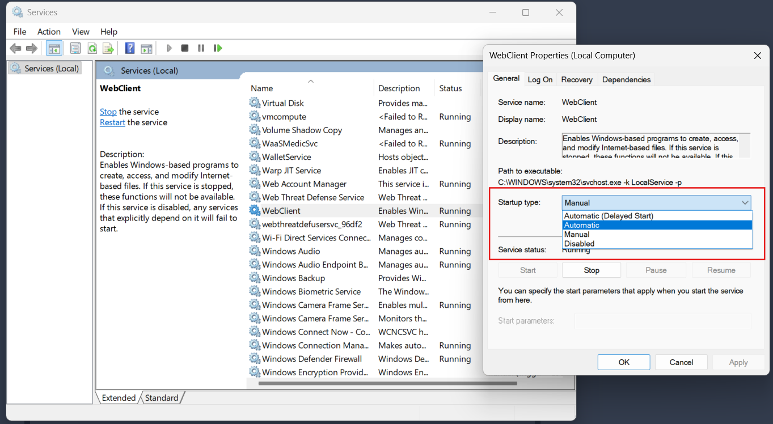Click the gear icon beside Warp JIT Service

[255, 171]
